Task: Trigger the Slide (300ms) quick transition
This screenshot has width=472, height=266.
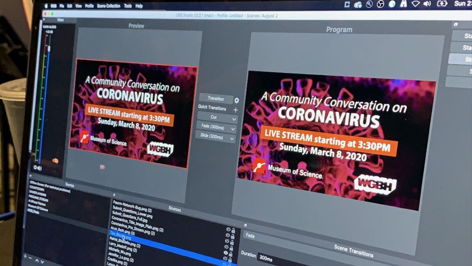Action: 212,136
